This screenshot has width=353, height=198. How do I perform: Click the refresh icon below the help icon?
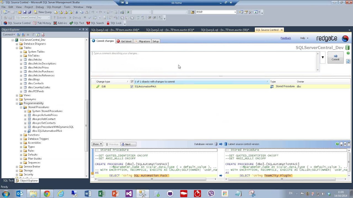coord(348,61)
